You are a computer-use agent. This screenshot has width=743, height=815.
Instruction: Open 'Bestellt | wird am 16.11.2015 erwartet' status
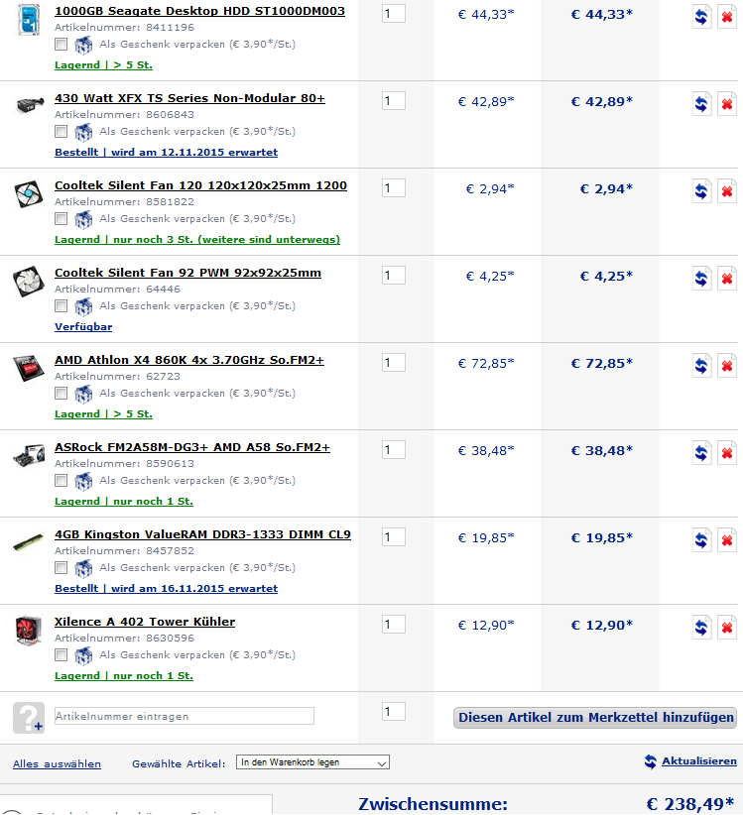pyautogui.click(x=166, y=589)
